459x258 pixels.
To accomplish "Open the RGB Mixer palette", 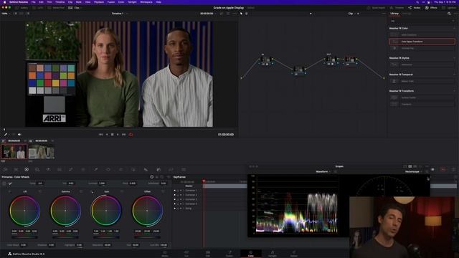I will (48, 169).
